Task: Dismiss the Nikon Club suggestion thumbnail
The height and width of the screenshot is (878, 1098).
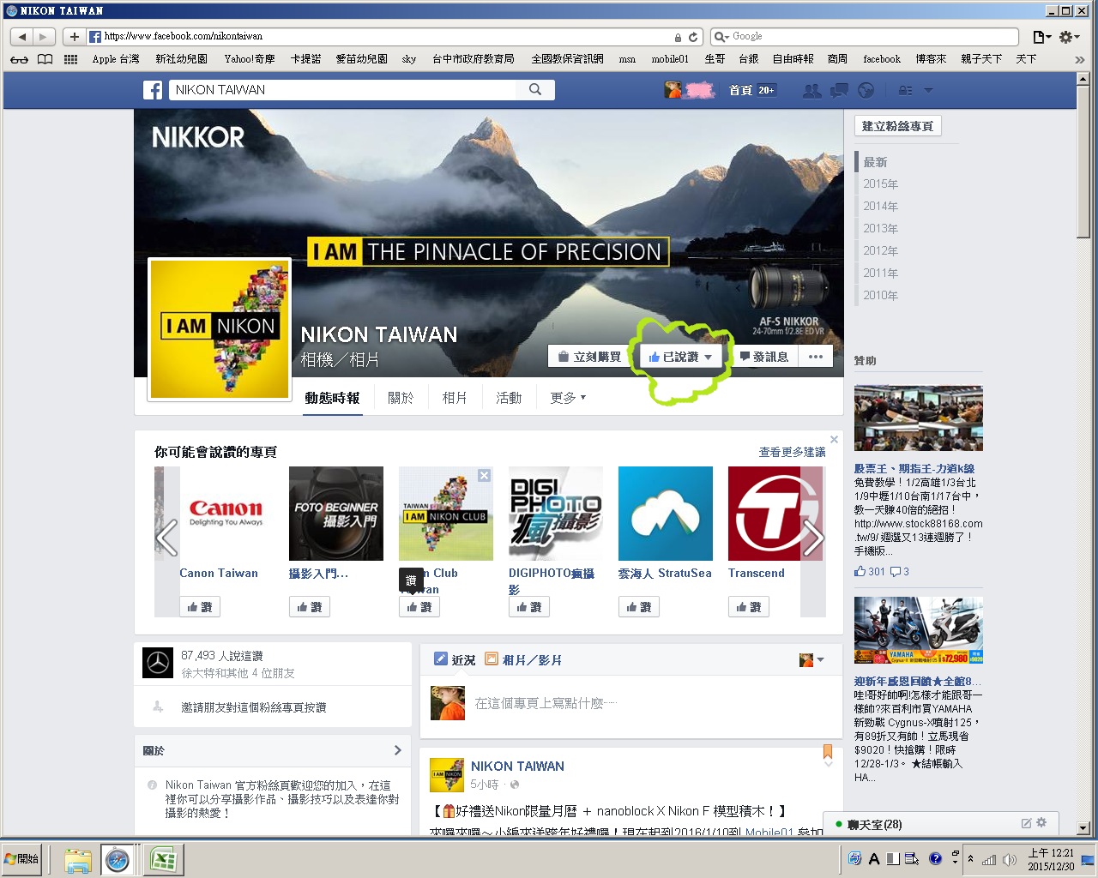Action: (x=484, y=476)
